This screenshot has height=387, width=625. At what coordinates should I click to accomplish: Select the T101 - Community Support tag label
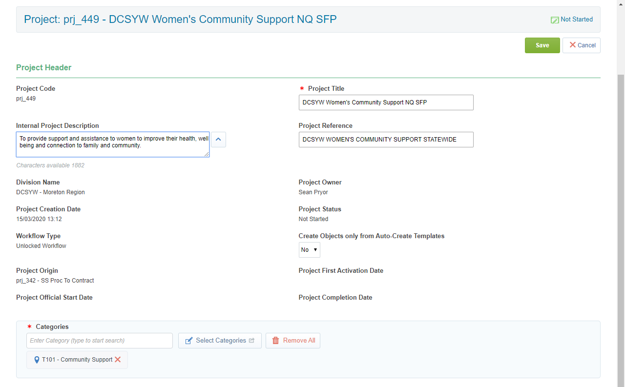click(77, 360)
